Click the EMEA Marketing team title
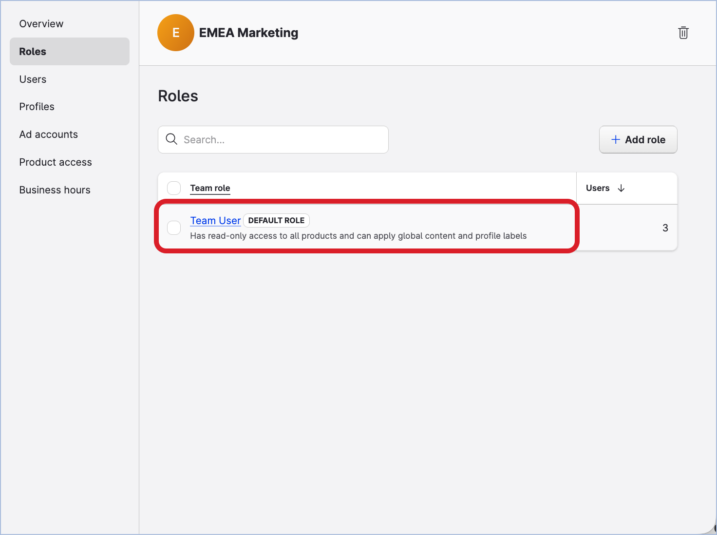717x535 pixels. [x=248, y=33]
